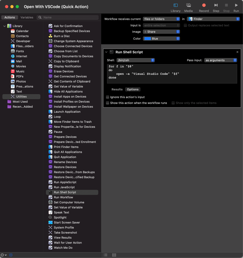The height and width of the screenshot is (258, 243).
Task: Choose the Presentations category
Action: pyautogui.click(x=24, y=86)
